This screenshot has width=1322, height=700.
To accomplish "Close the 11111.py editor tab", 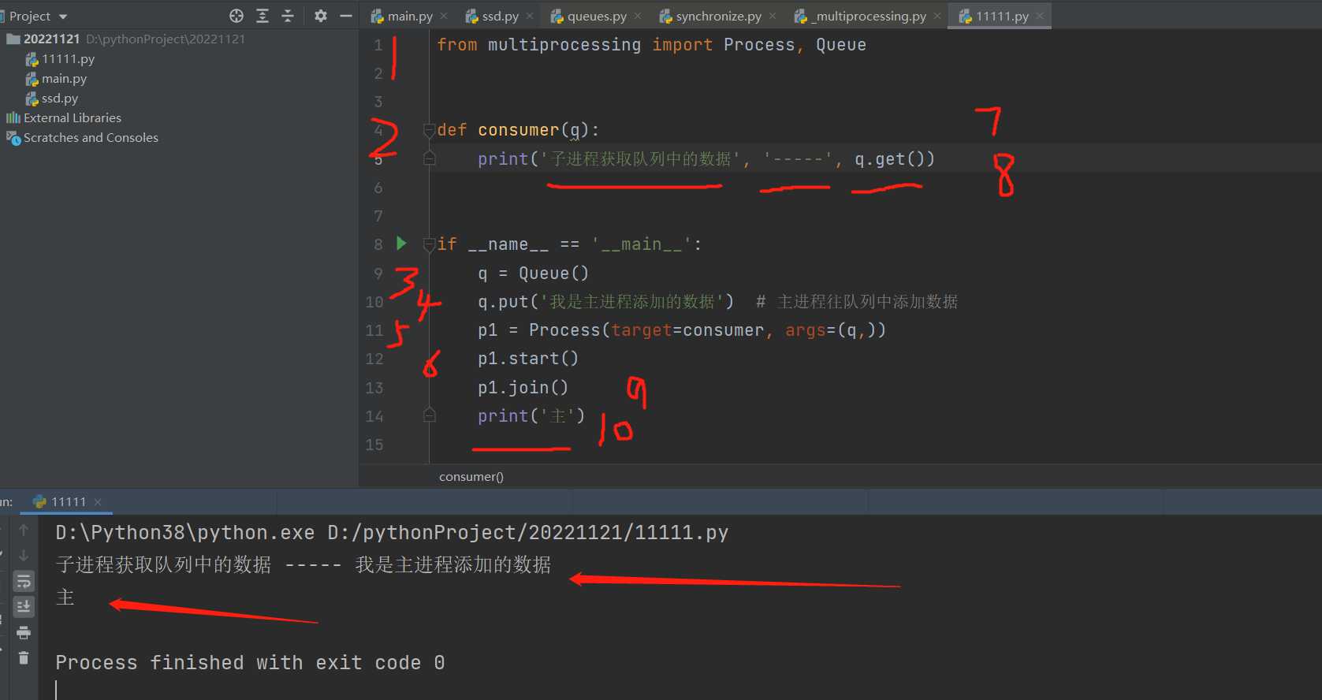I will 1040,16.
